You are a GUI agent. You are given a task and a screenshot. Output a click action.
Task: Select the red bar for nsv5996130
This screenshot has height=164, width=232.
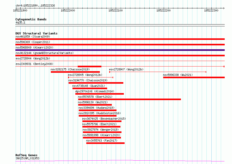pyautogui.click(x=95, y=105)
